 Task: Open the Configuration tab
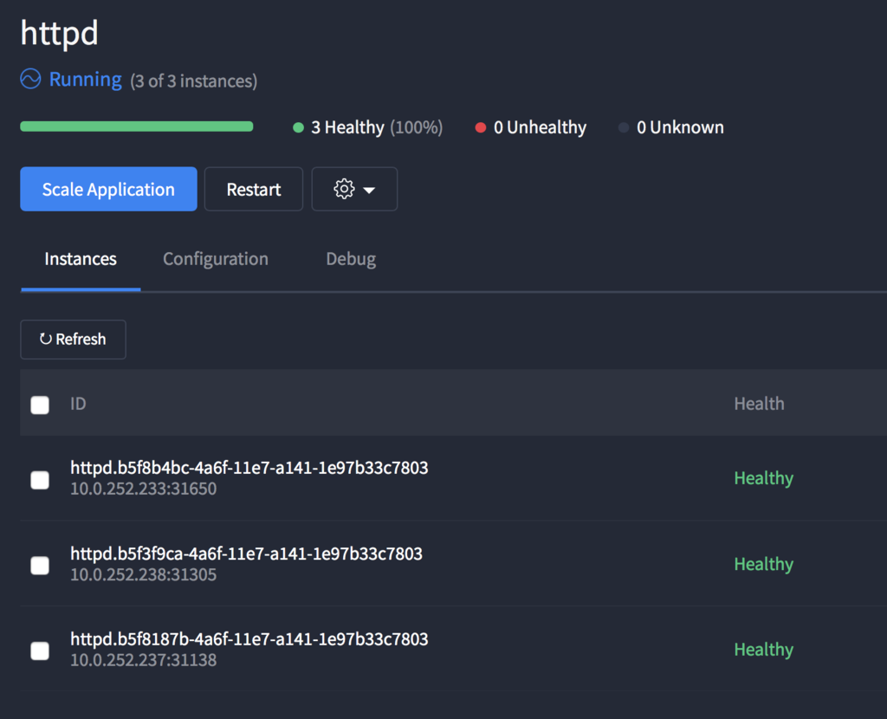tap(216, 259)
